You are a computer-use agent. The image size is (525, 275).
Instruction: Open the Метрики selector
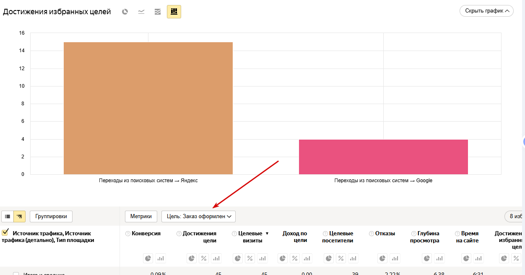tap(141, 216)
